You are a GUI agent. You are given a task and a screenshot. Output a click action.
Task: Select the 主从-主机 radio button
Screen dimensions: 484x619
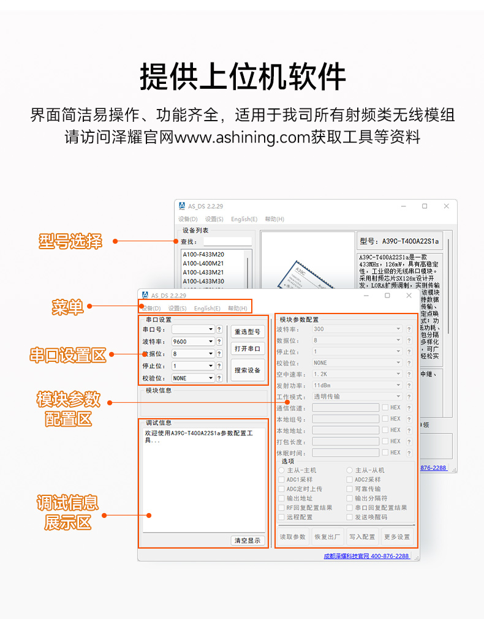281,470
